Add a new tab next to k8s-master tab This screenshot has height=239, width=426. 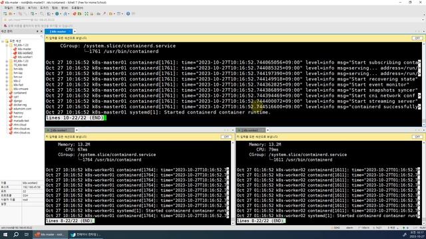pyautogui.click(x=75, y=32)
